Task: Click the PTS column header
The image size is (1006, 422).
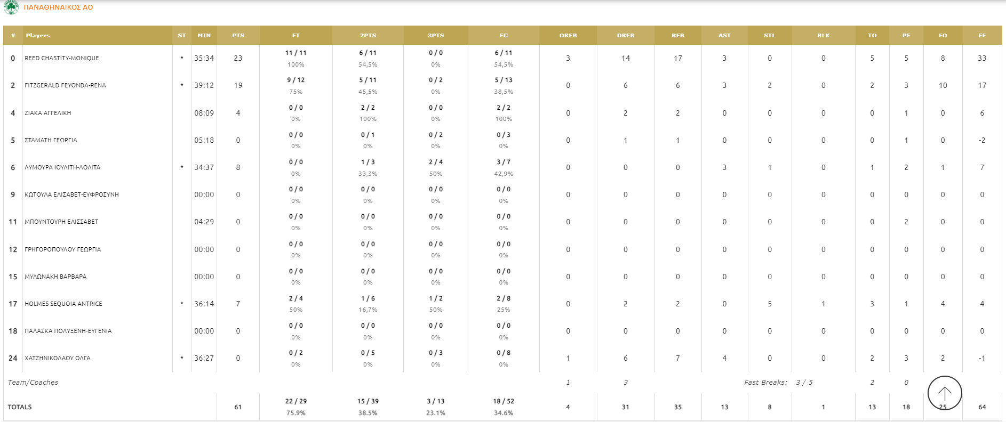Action: click(238, 35)
